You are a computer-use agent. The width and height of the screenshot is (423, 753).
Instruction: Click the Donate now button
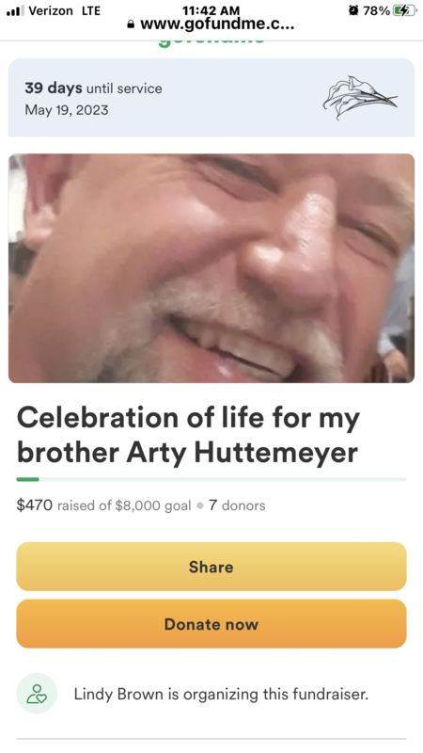[211, 624]
